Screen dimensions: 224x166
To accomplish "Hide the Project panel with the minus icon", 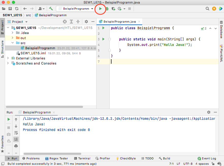I will tap(93, 22).
